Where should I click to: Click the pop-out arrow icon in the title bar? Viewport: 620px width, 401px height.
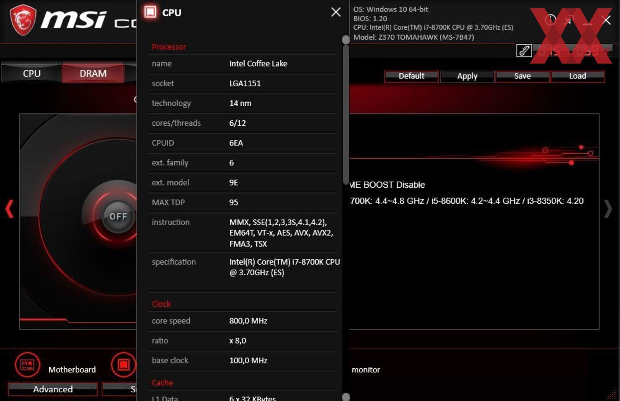coord(569,20)
